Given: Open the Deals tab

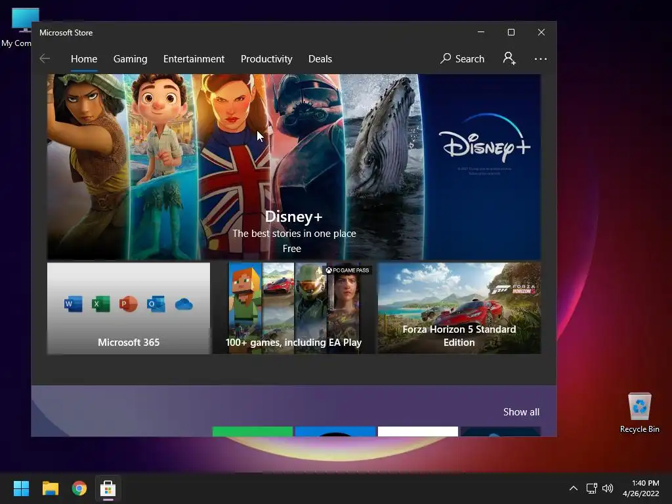Looking at the screenshot, I should pyautogui.click(x=320, y=58).
